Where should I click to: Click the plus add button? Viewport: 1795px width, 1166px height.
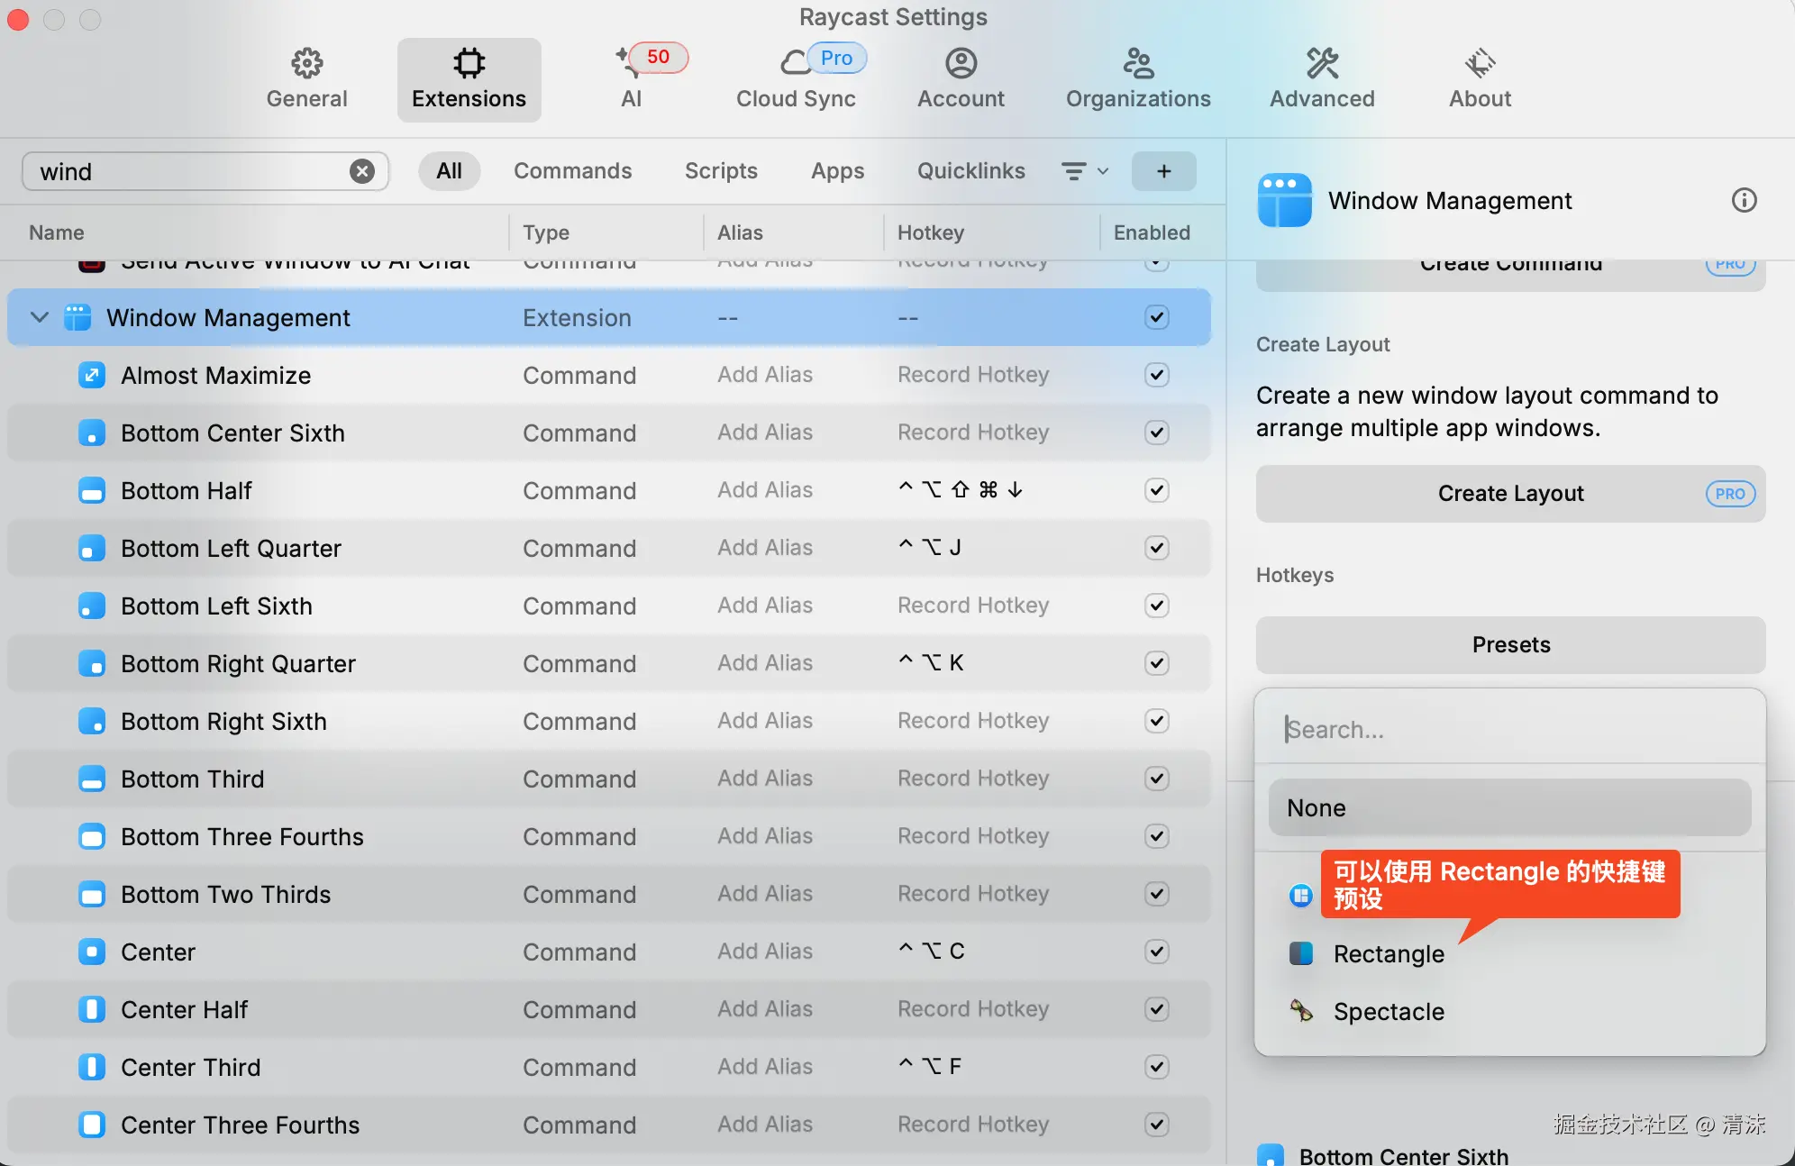(1163, 171)
